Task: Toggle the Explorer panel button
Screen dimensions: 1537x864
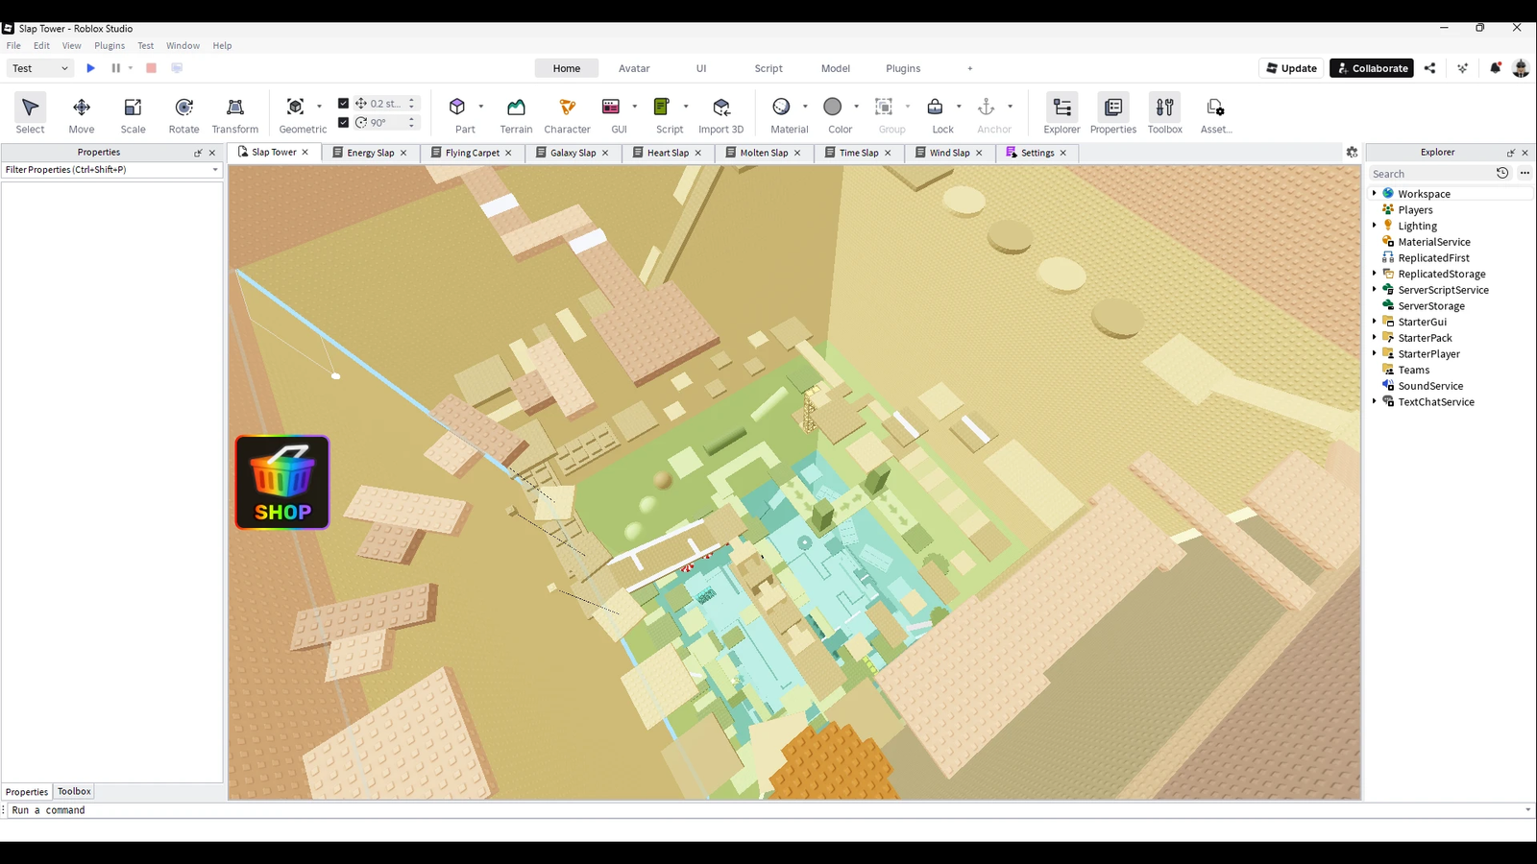Action: (x=1061, y=114)
